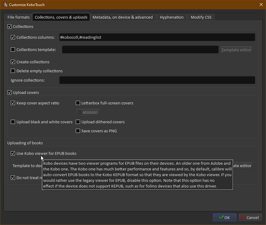The image size is (266, 225).
Task: Open the Modify CSS tab
Action: [201, 17]
